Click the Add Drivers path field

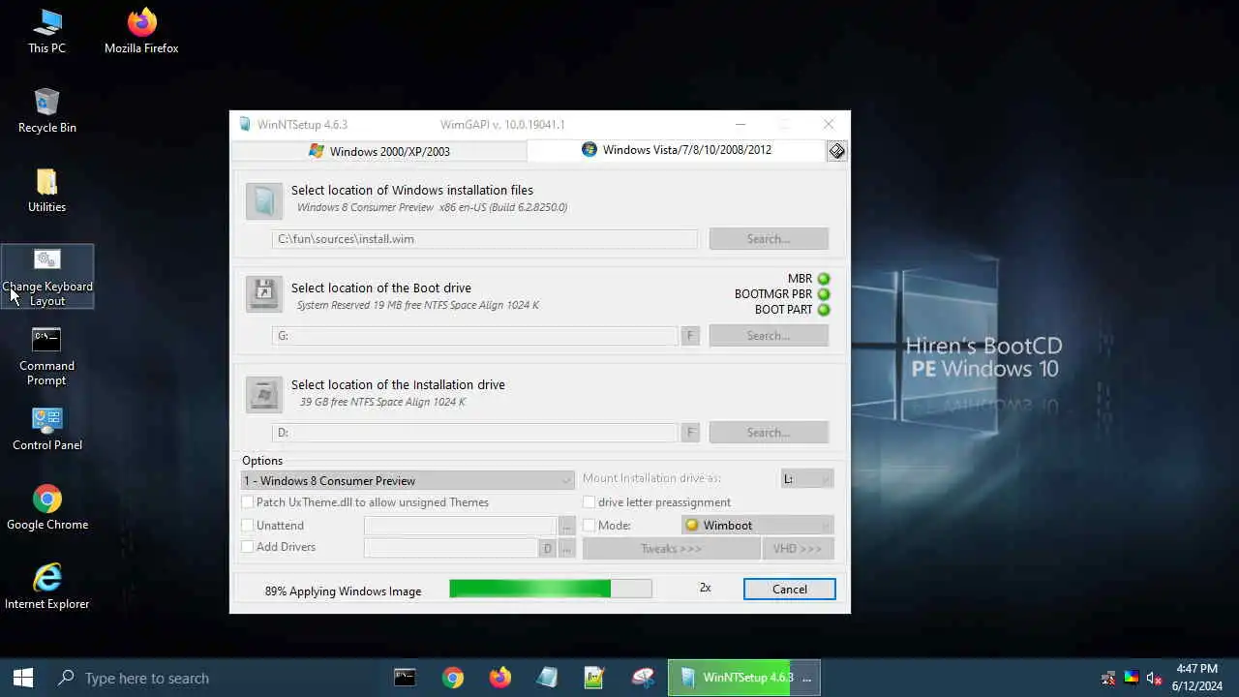point(450,549)
